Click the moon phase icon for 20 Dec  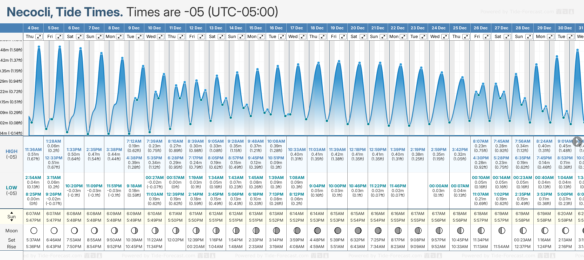358,231
